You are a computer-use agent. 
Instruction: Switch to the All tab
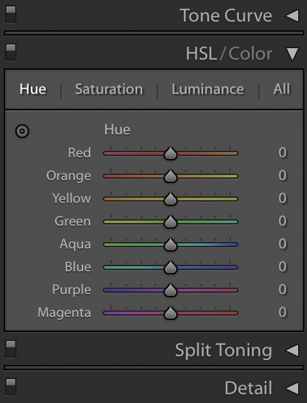tap(282, 89)
